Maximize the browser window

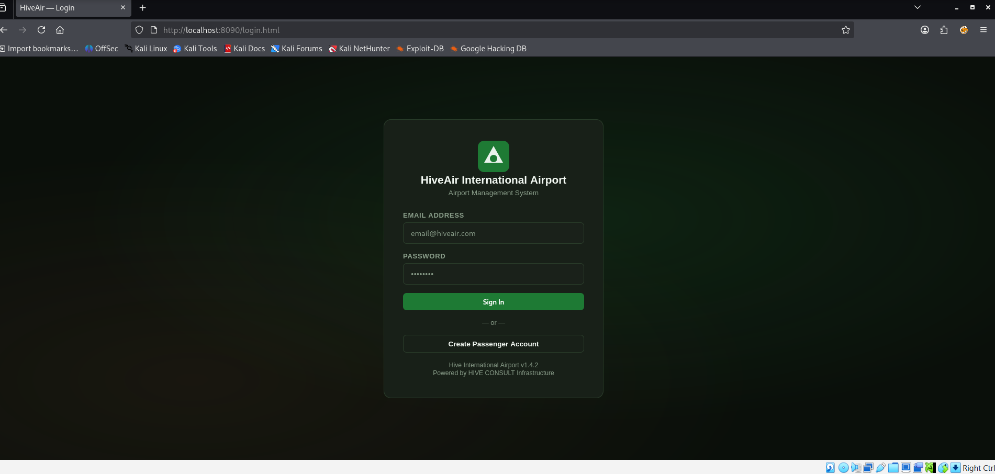point(972,7)
